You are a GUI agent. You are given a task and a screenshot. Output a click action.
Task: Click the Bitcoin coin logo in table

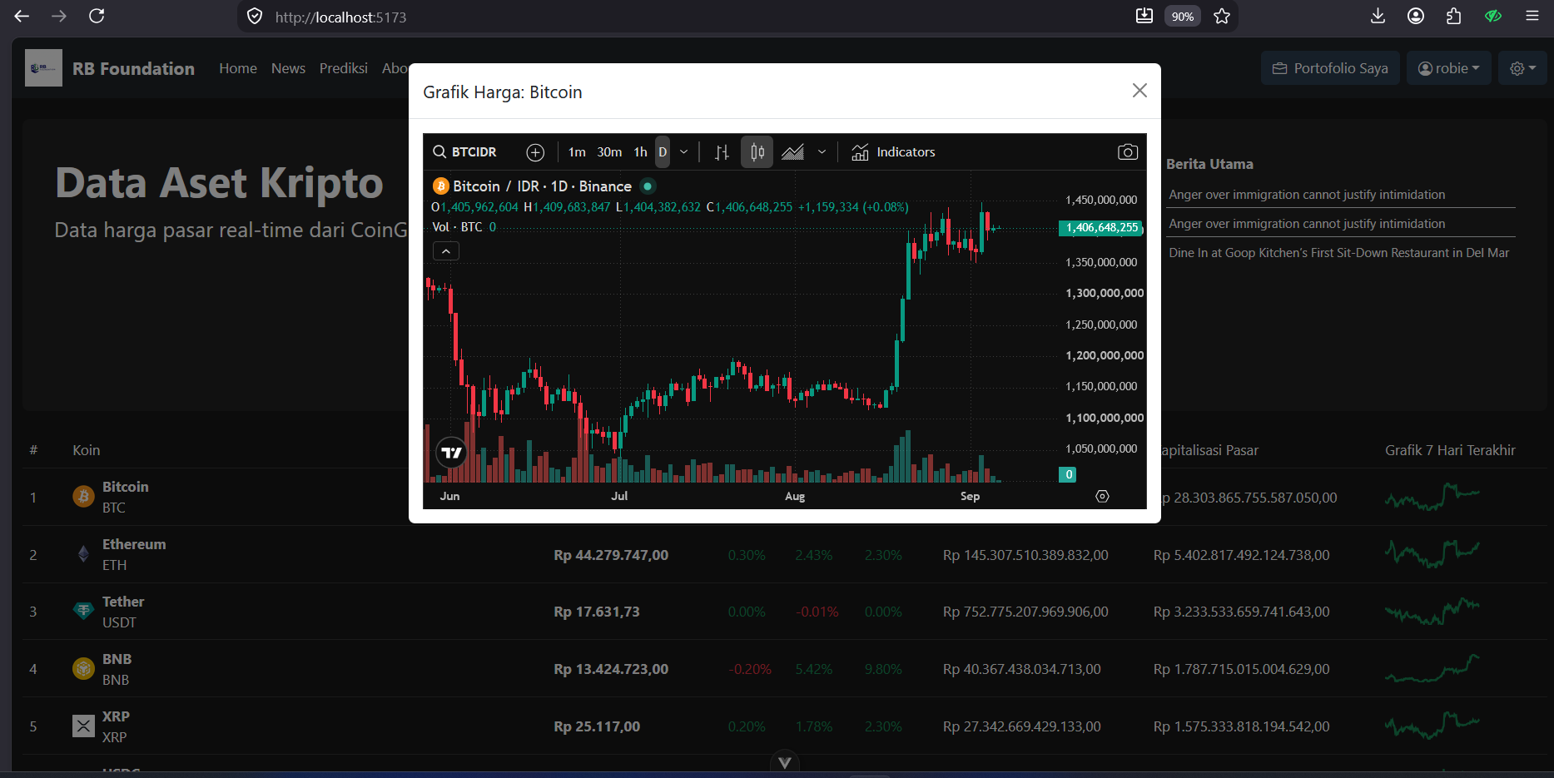coord(83,497)
